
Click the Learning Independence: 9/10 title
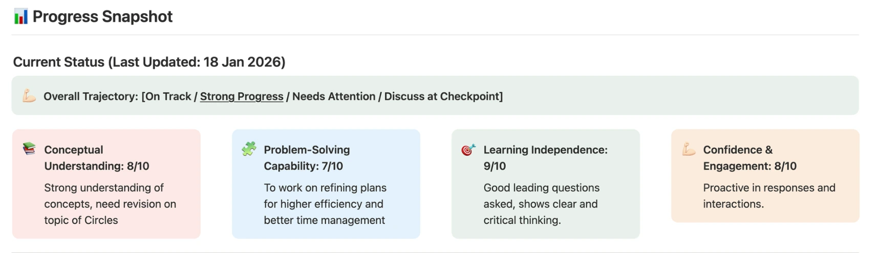coord(545,158)
